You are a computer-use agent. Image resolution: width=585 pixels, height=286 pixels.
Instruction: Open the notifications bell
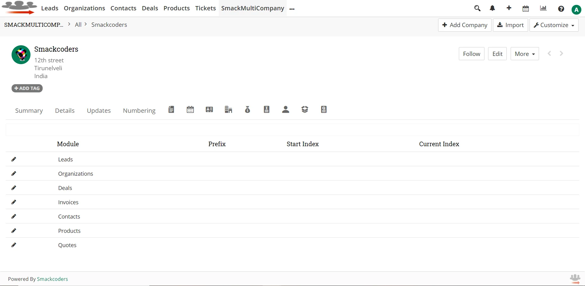click(492, 8)
